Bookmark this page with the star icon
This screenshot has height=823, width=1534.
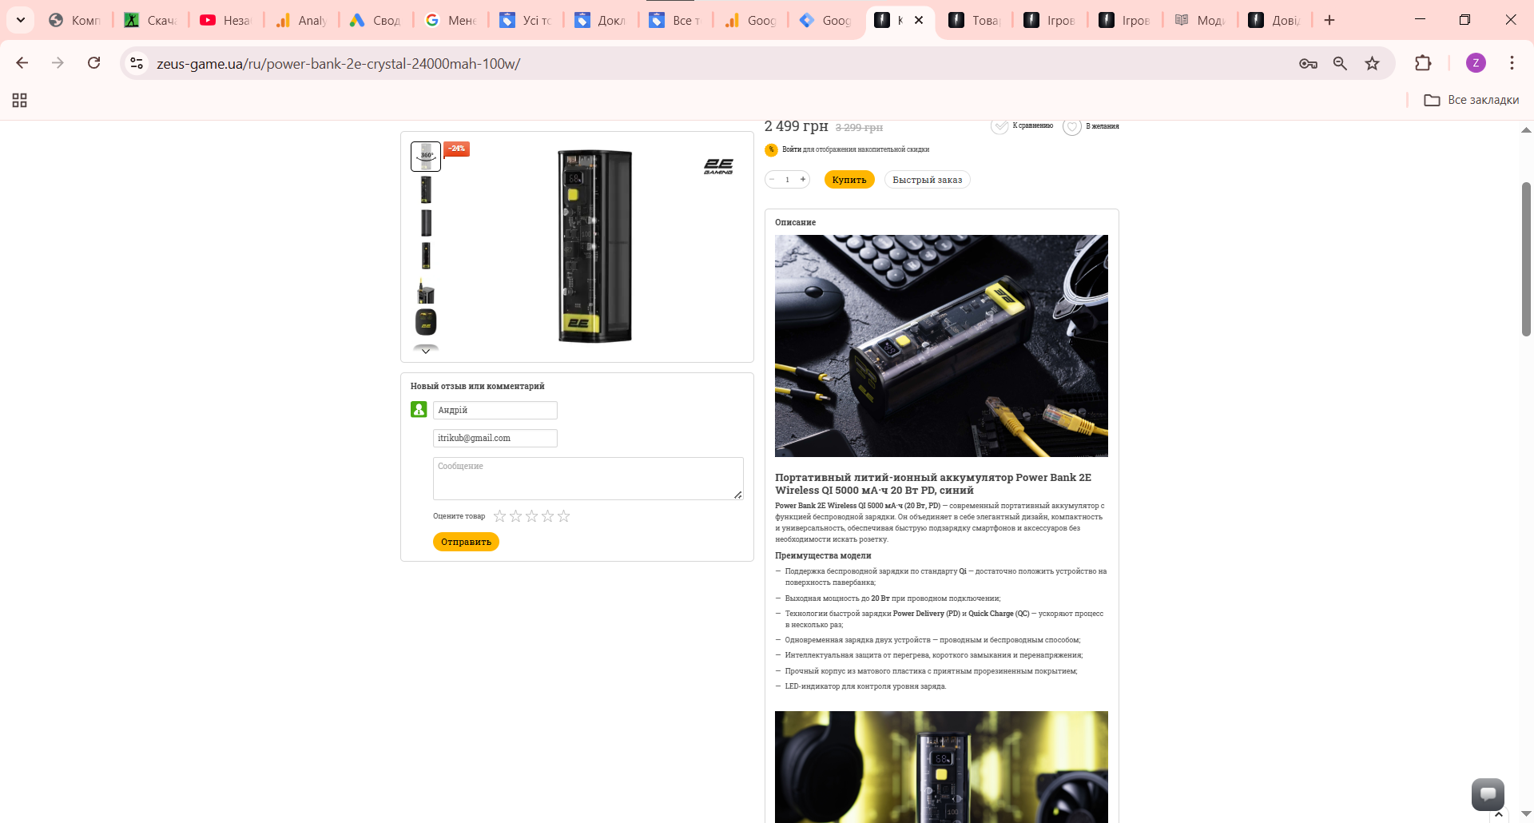click(1372, 63)
